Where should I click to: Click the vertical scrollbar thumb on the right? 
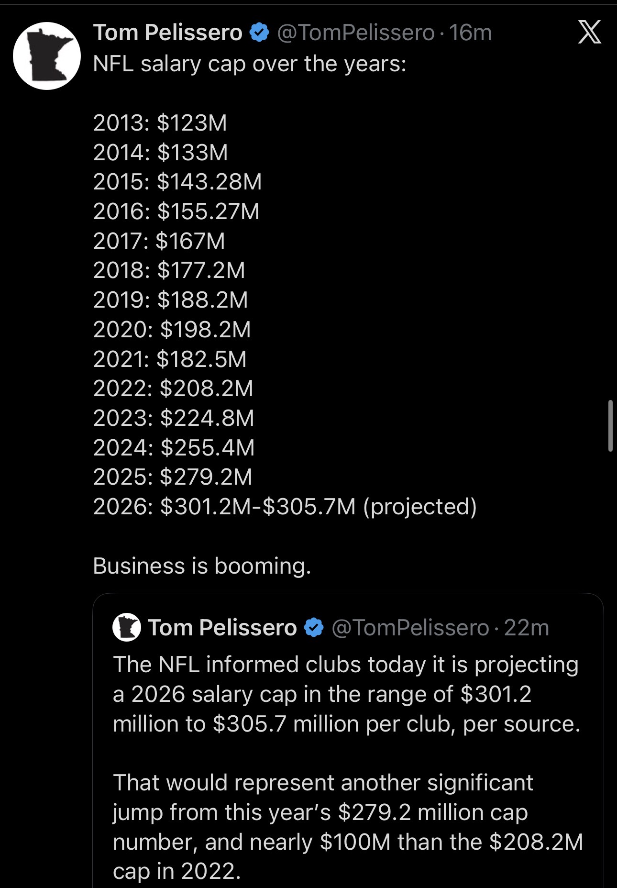(x=610, y=426)
